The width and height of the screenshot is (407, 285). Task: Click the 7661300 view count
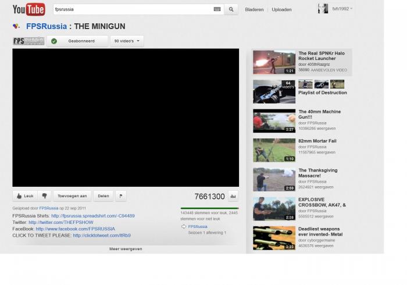(209, 197)
